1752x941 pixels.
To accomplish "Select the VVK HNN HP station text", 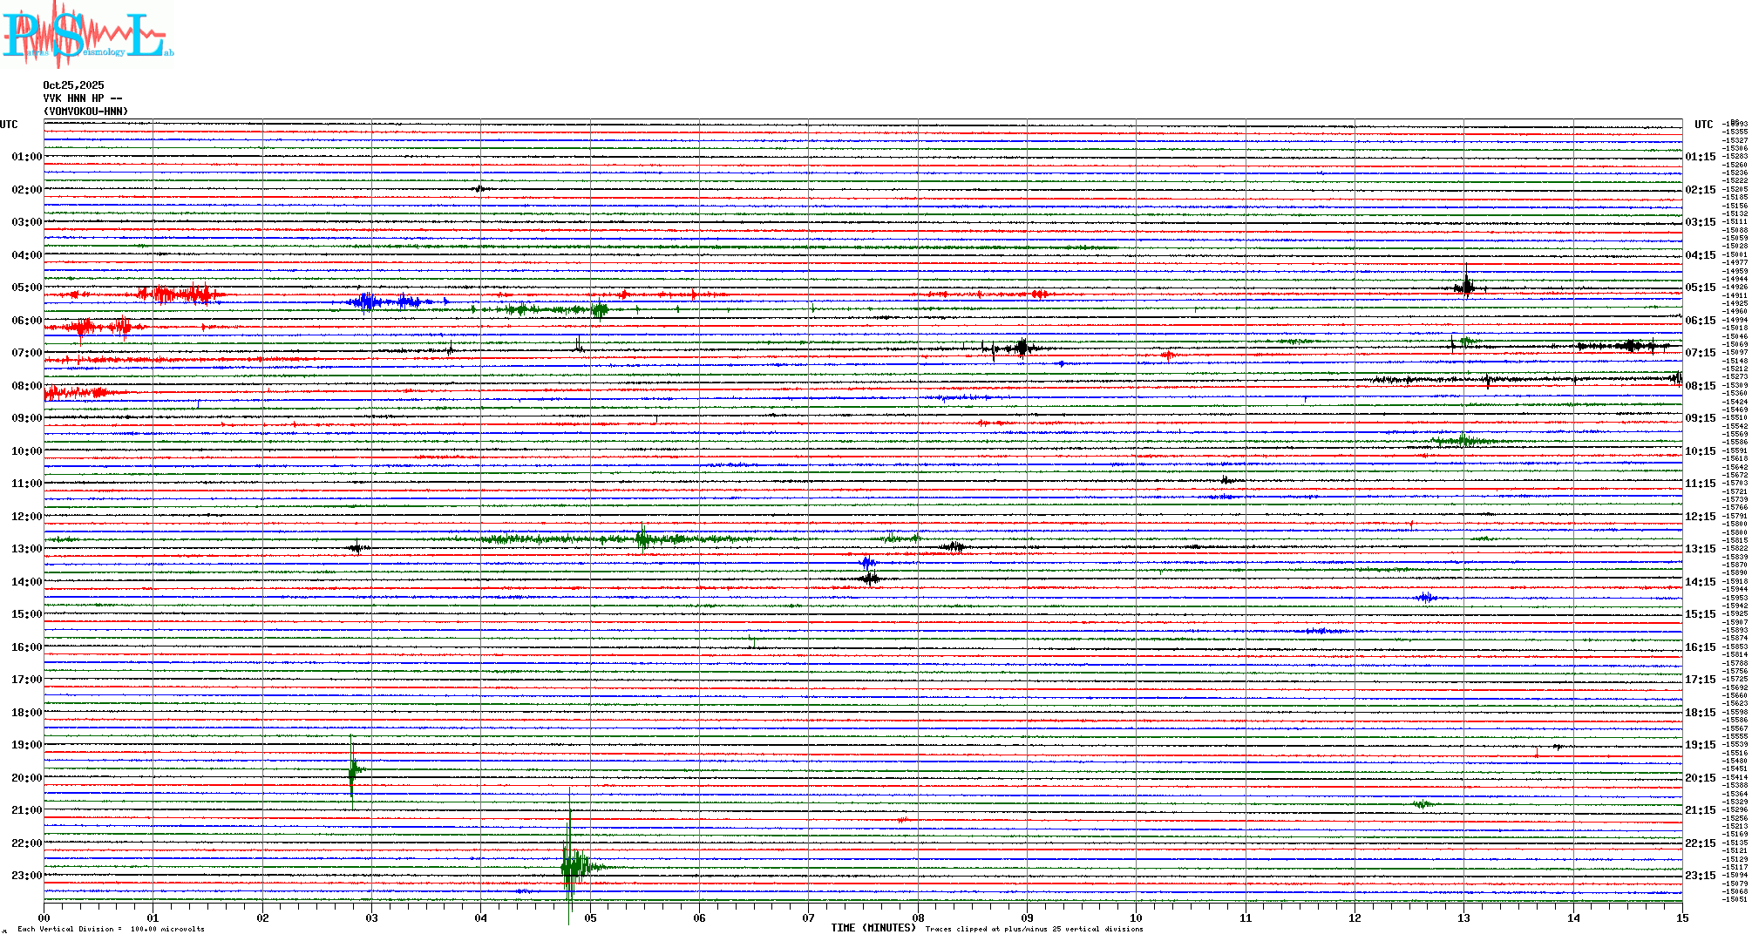I will coord(82,98).
